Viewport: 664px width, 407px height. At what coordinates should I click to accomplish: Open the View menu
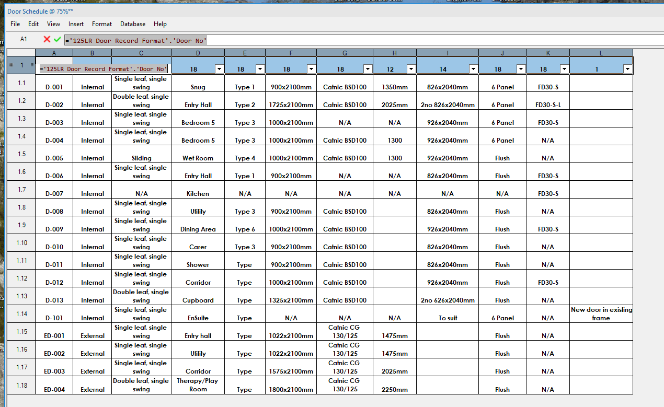coord(53,24)
